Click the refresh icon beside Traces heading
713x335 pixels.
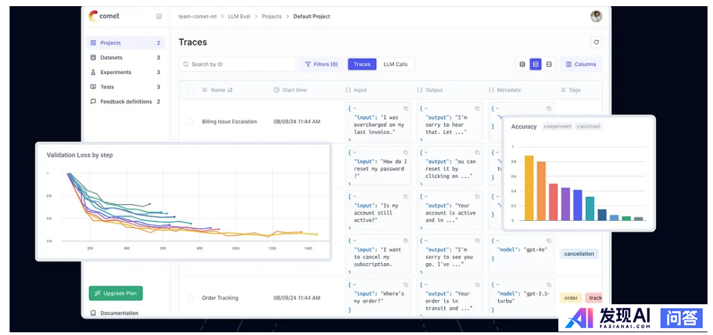596,42
